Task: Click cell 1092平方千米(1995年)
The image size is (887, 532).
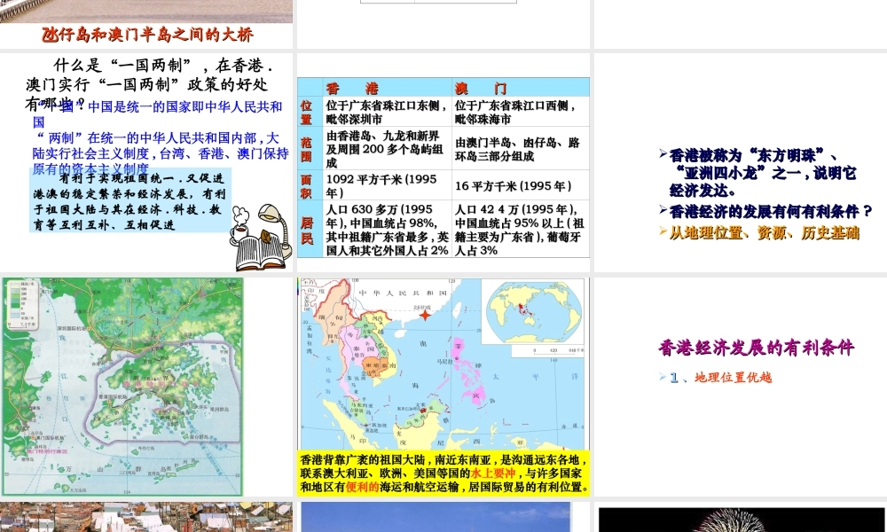Action: [x=387, y=186]
